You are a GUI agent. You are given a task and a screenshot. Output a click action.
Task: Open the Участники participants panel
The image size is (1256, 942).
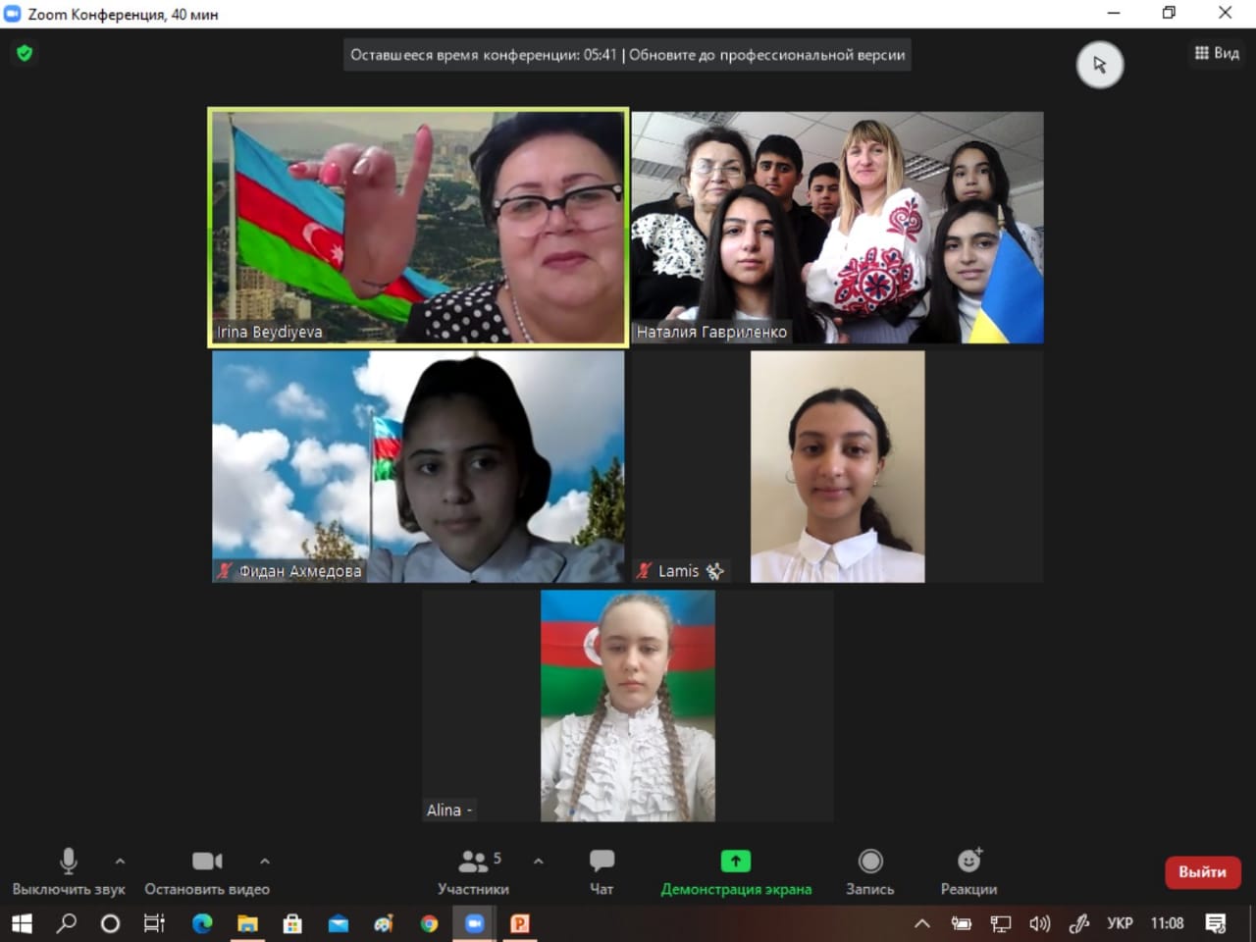point(474,871)
